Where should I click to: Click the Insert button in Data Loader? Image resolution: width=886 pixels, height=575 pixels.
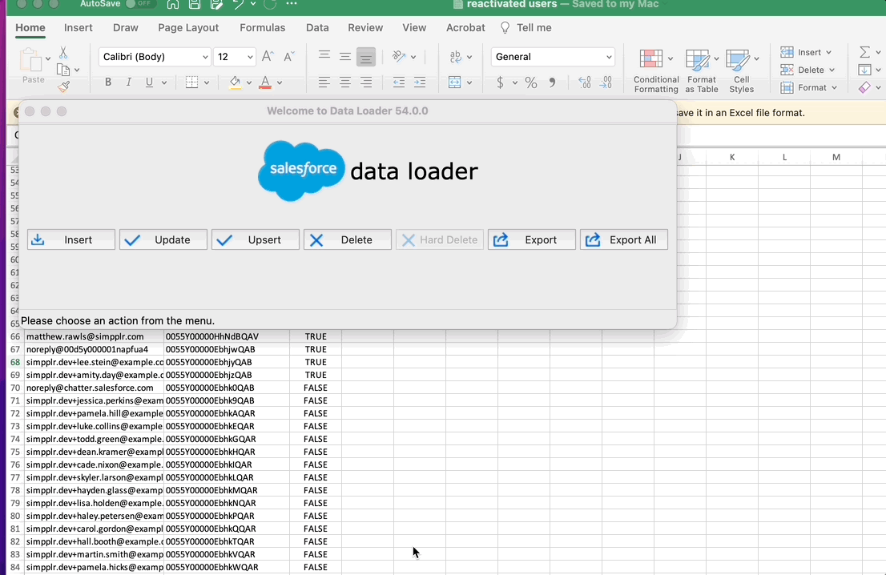click(71, 239)
